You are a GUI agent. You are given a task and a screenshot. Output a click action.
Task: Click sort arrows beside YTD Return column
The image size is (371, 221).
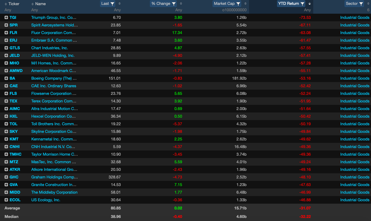310,4
